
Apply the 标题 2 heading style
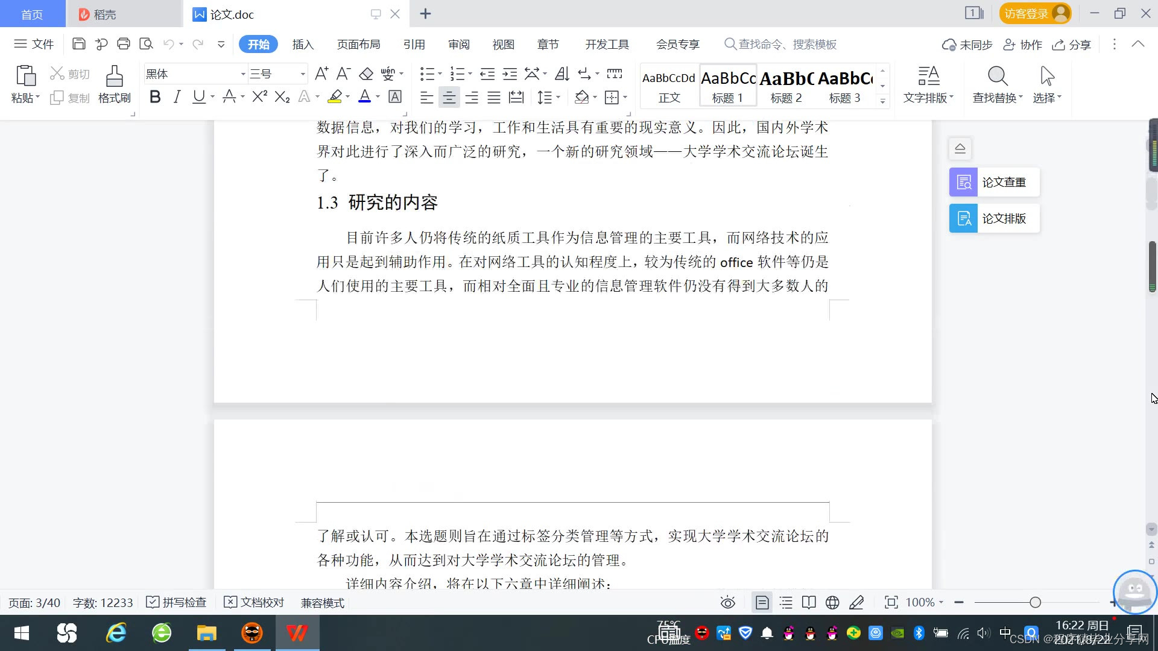coord(786,86)
